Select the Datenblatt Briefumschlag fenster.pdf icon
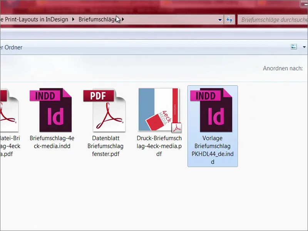The image size is (308, 231). point(104,110)
